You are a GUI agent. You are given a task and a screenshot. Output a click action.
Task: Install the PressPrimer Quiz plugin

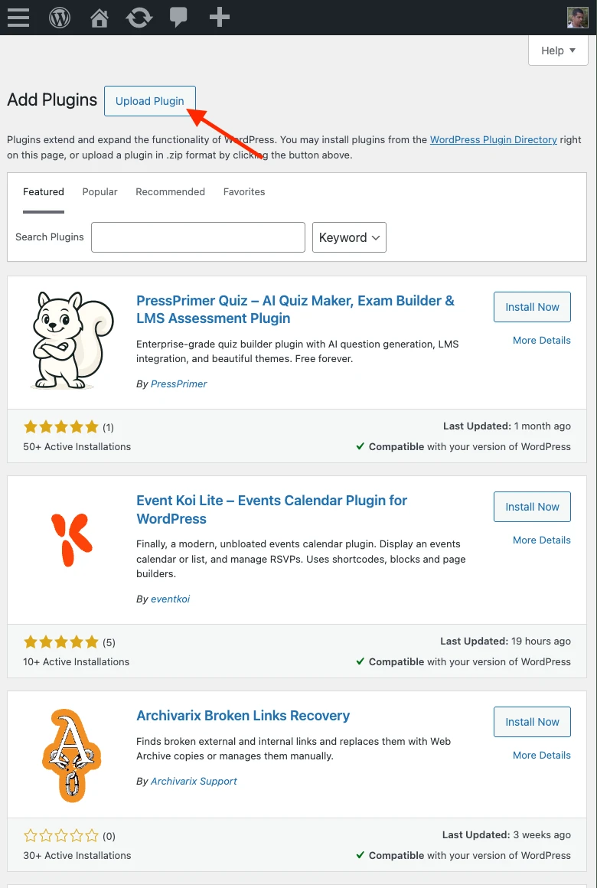point(532,306)
